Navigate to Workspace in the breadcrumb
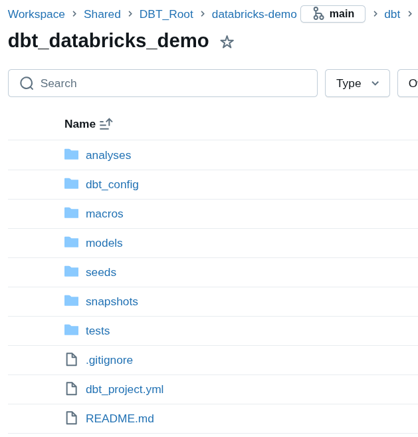Screen dimensions: 418x437 tap(37, 14)
